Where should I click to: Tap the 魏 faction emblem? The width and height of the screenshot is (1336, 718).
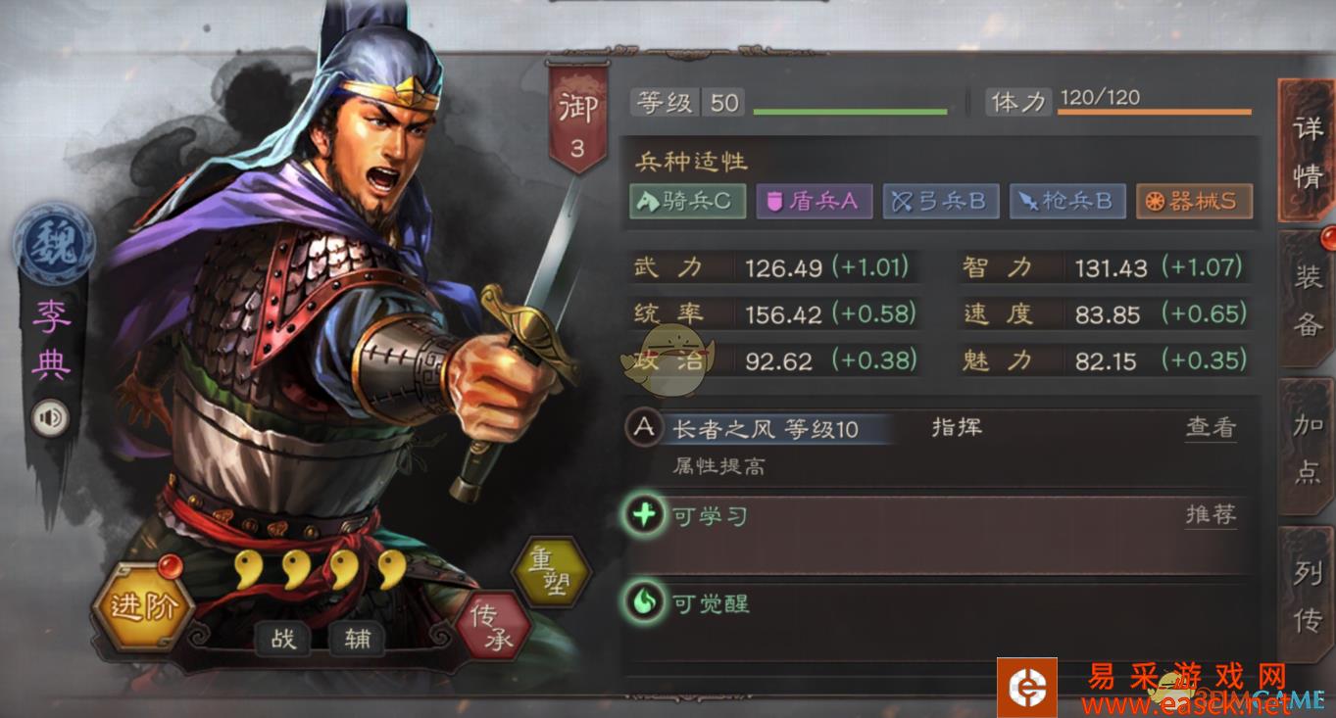click(54, 244)
